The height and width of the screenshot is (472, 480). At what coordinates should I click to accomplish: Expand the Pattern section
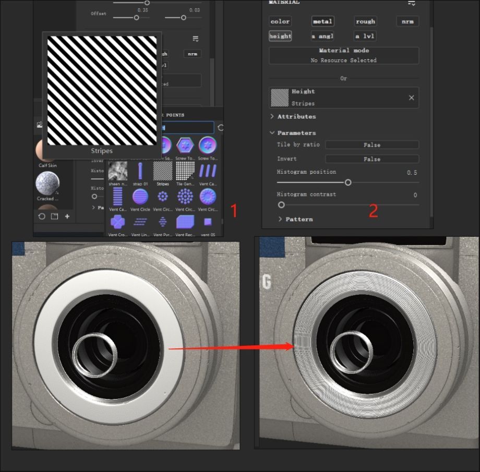point(299,219)
